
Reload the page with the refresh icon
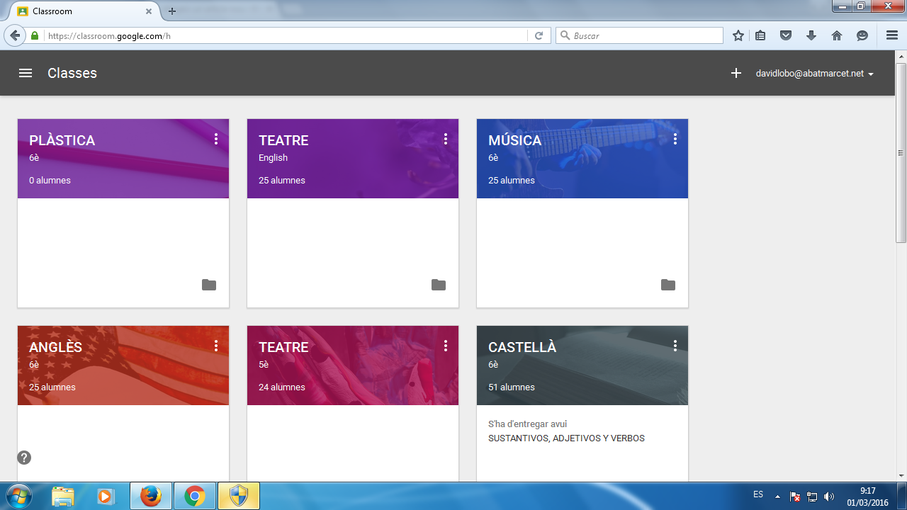pyautogui.click(x=539, y=35)
